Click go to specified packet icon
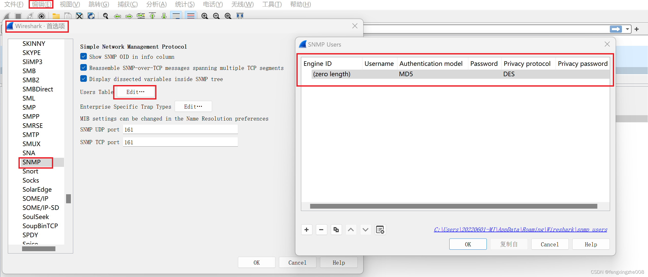 click(x=141, y=16)
